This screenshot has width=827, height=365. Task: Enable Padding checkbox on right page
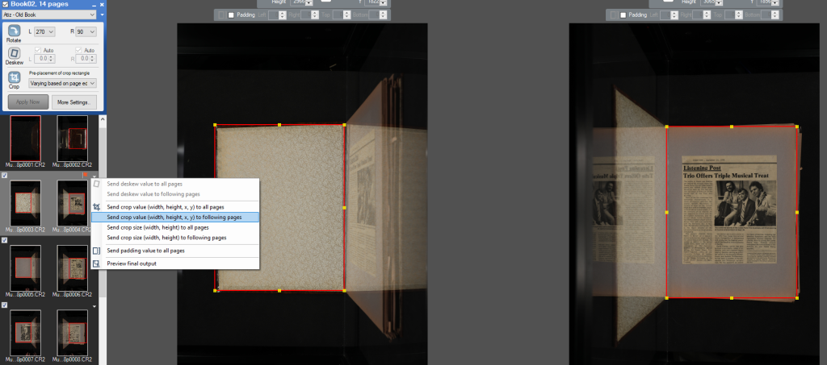[x=623, y=15]
